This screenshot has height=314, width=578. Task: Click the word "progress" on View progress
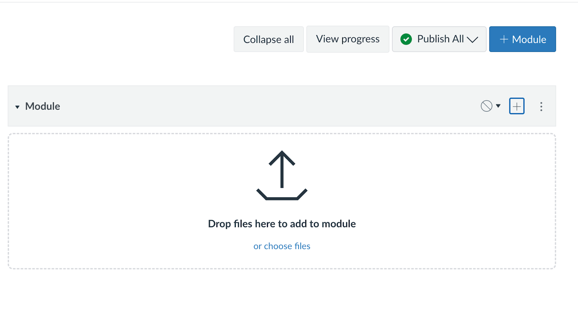pyautogui.click(x=360, y=39)
